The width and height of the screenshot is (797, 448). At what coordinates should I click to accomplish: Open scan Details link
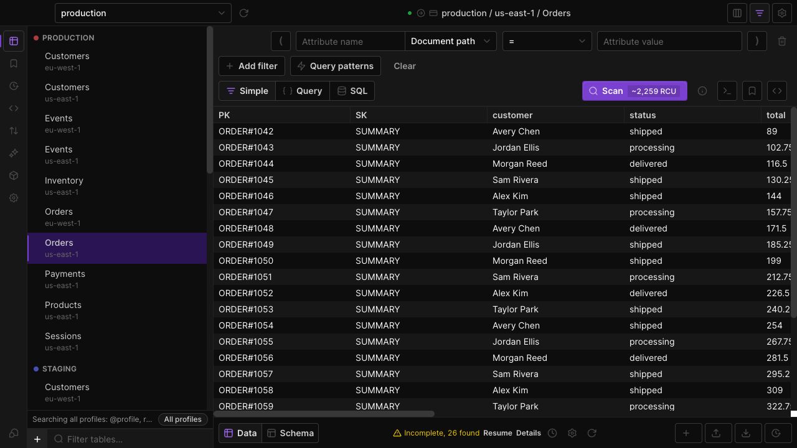[x=529, y=433]
